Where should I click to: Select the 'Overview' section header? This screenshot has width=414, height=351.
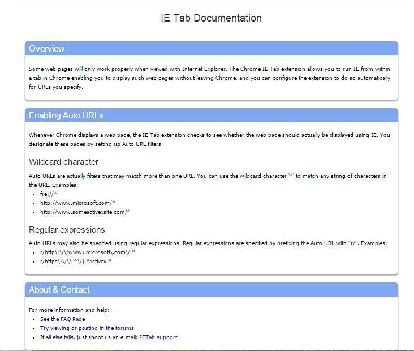click(47, 49)
